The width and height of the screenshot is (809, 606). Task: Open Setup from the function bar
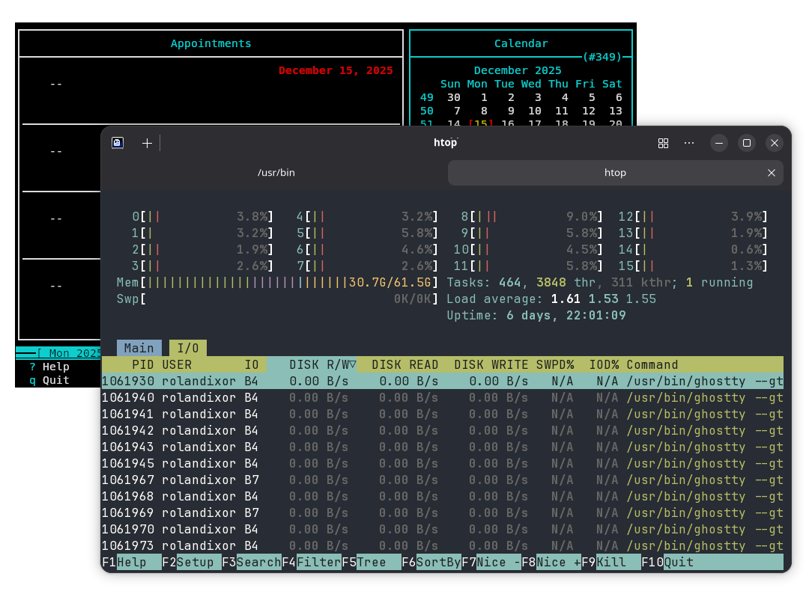pos(195,563)
